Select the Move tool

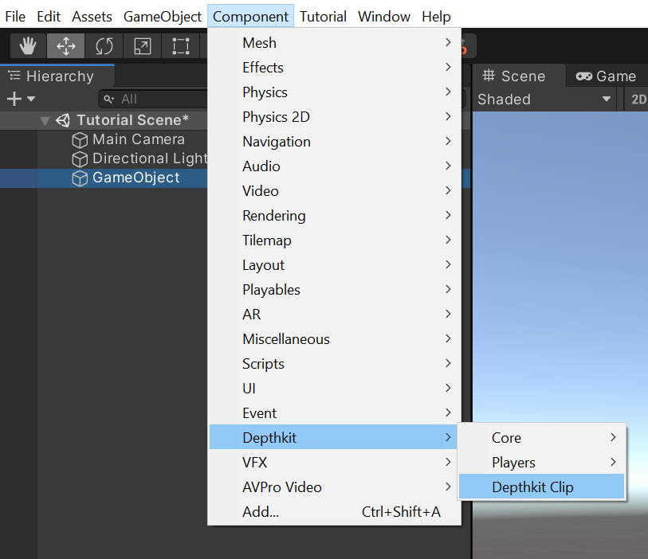(x=66, y=46)
